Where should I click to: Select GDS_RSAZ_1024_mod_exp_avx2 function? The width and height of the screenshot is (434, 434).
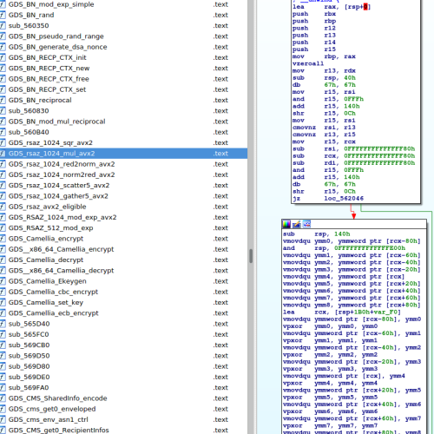123,217
